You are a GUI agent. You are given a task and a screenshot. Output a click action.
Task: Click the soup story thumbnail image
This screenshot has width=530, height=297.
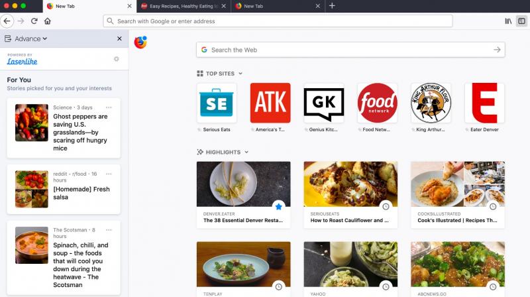pos(32,245)
